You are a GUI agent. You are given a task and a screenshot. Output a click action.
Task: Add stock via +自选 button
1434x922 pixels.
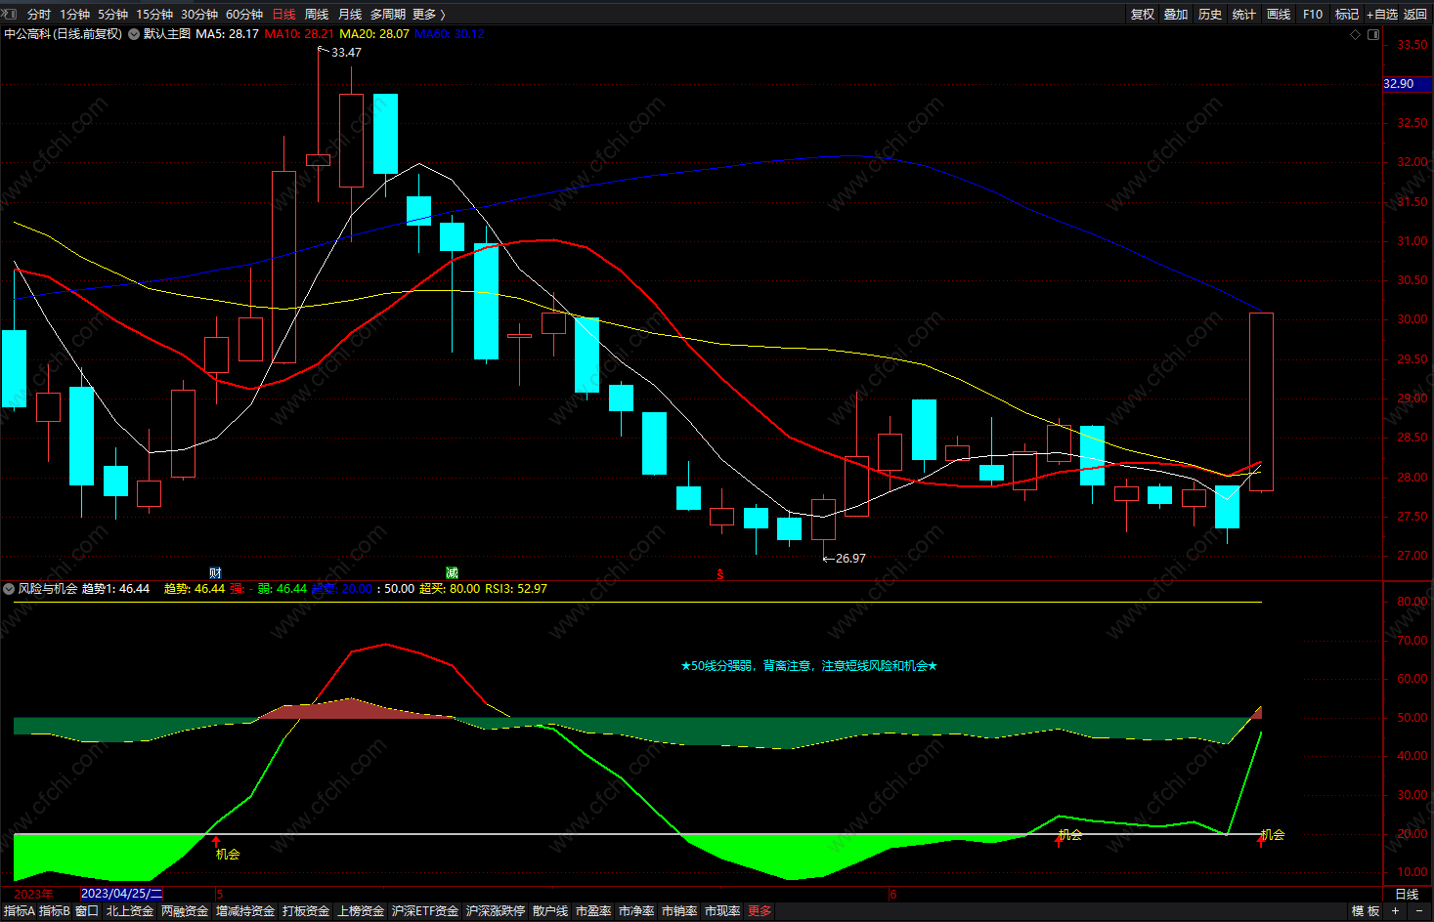pos(1382,14)
